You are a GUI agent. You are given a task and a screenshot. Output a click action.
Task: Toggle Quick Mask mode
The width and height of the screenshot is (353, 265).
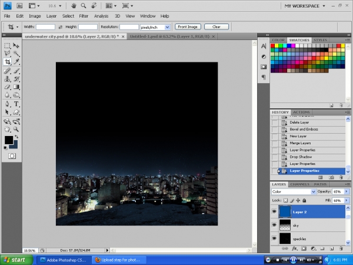[12, 156]
